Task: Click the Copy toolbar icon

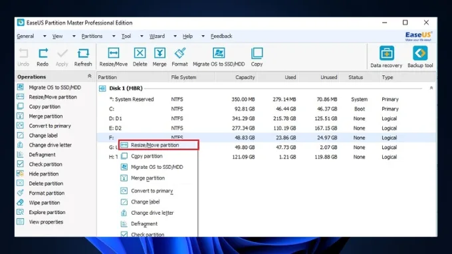Action: (257, 53)
